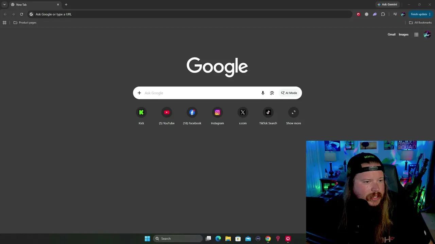Open the media controls toolbar icon
This screenshot has height=244, width=435.
tap(395, 14)
